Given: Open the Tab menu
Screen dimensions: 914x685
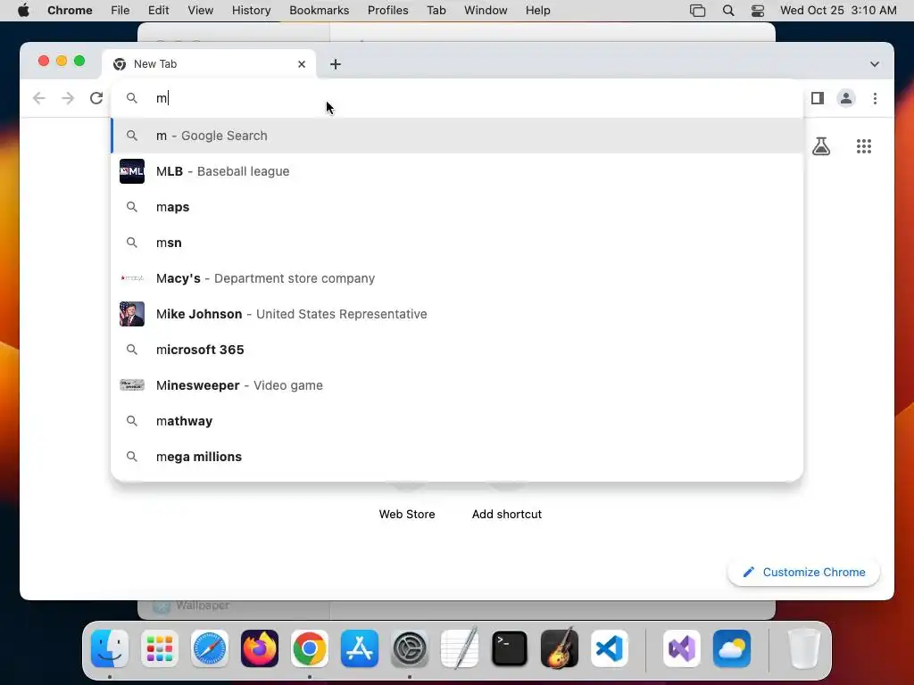Looking at the screenshot, I should [x=436, y=11].
